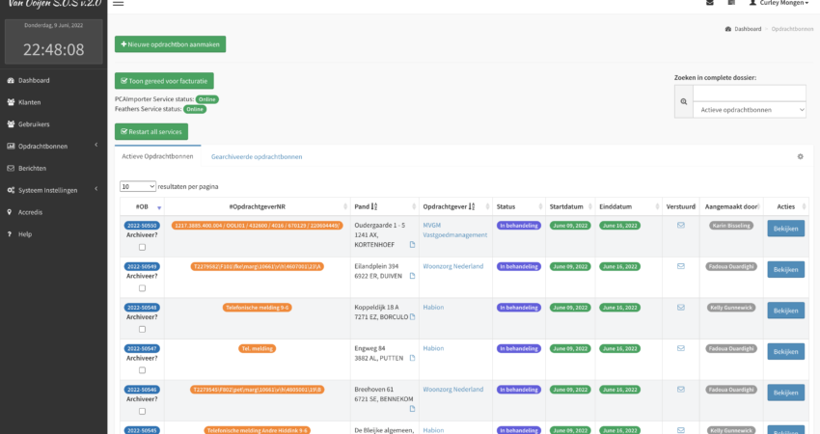Image resolution: width=820 pixels, height=434 pixels.
Task: Click Bekijken for order 2022-50550
Action: pyautogui.click(x=785, y=229)
